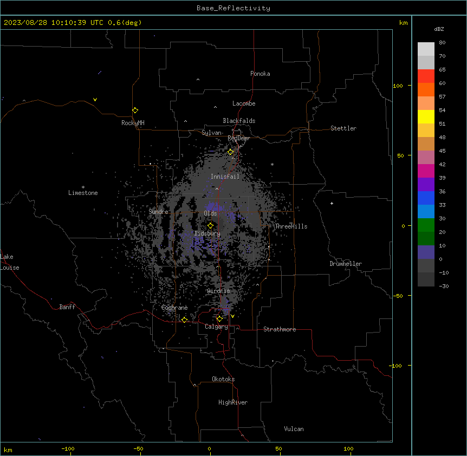The image size is (467, 456).
Task: Click the orange 60–57 dBZ legend swatch
Action: [x=426, y=89]
